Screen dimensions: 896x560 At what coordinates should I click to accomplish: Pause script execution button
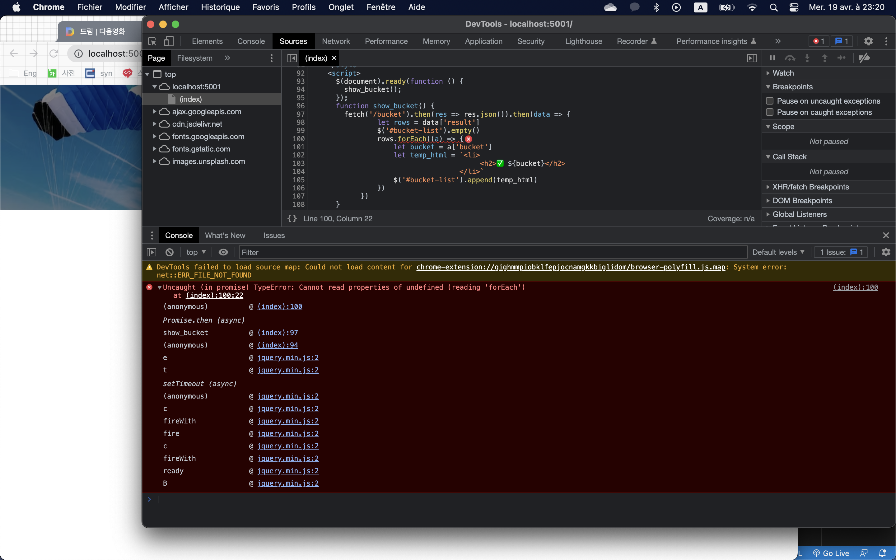(x=772, y=58)
